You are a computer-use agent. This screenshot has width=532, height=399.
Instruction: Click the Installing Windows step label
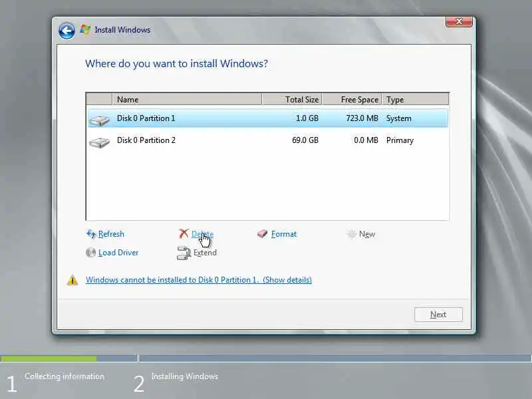click(185, 376)
